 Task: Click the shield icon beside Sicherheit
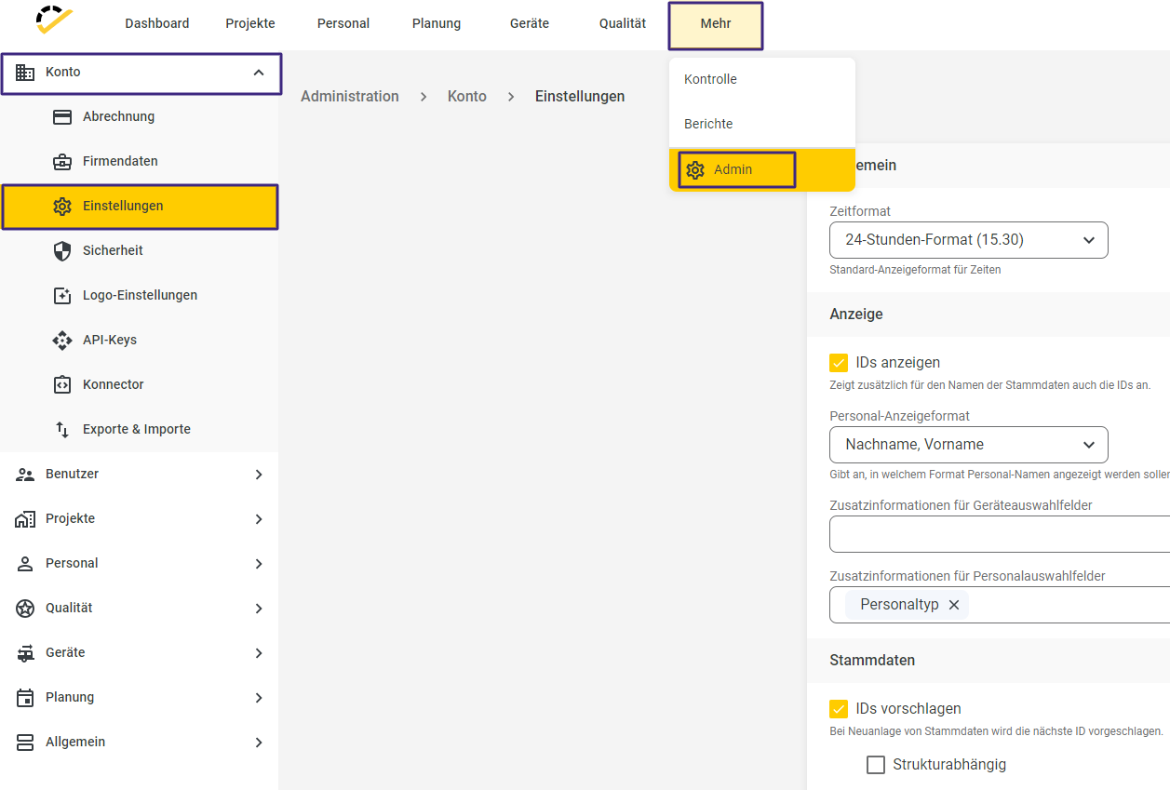pyautogui.click(x=62, y=251)
